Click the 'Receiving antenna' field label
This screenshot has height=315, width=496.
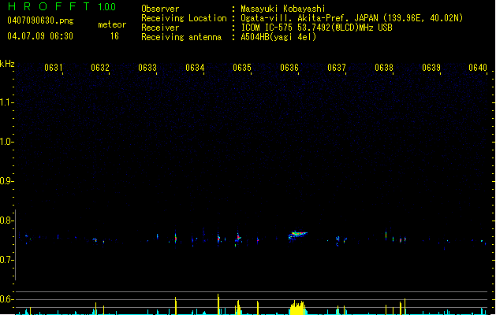pos(181,37)
